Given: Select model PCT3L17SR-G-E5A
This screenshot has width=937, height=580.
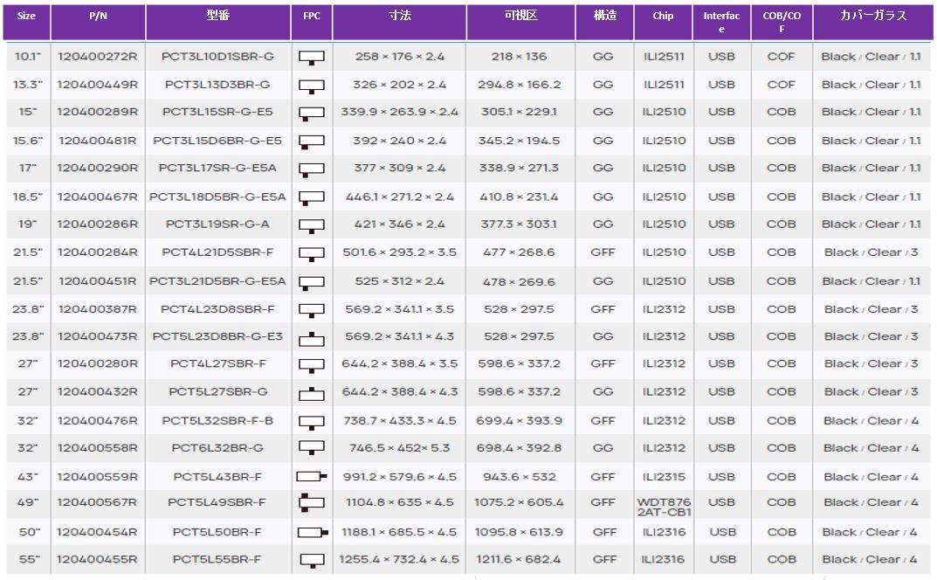Looking at the screenshot, I should click(217, 168).
